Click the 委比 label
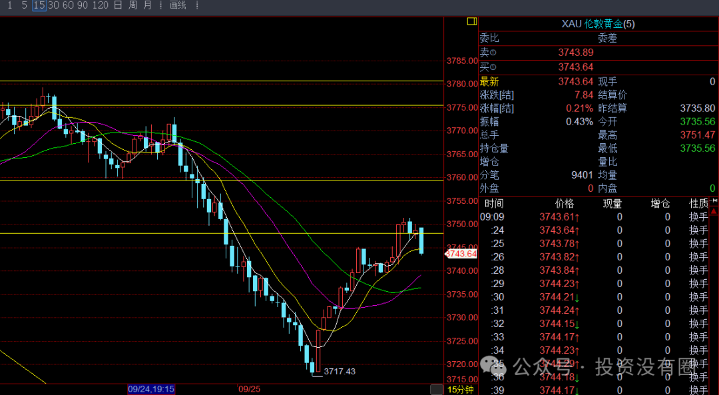The image size is (719, 395). [489, 38]
